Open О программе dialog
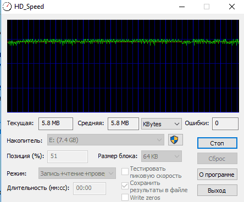Viewport: 244px width, 202px height. [217, 175]
